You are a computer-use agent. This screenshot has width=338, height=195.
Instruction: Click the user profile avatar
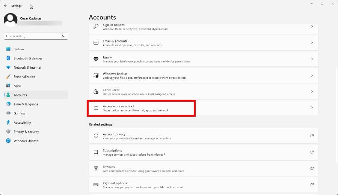[11, 19]
